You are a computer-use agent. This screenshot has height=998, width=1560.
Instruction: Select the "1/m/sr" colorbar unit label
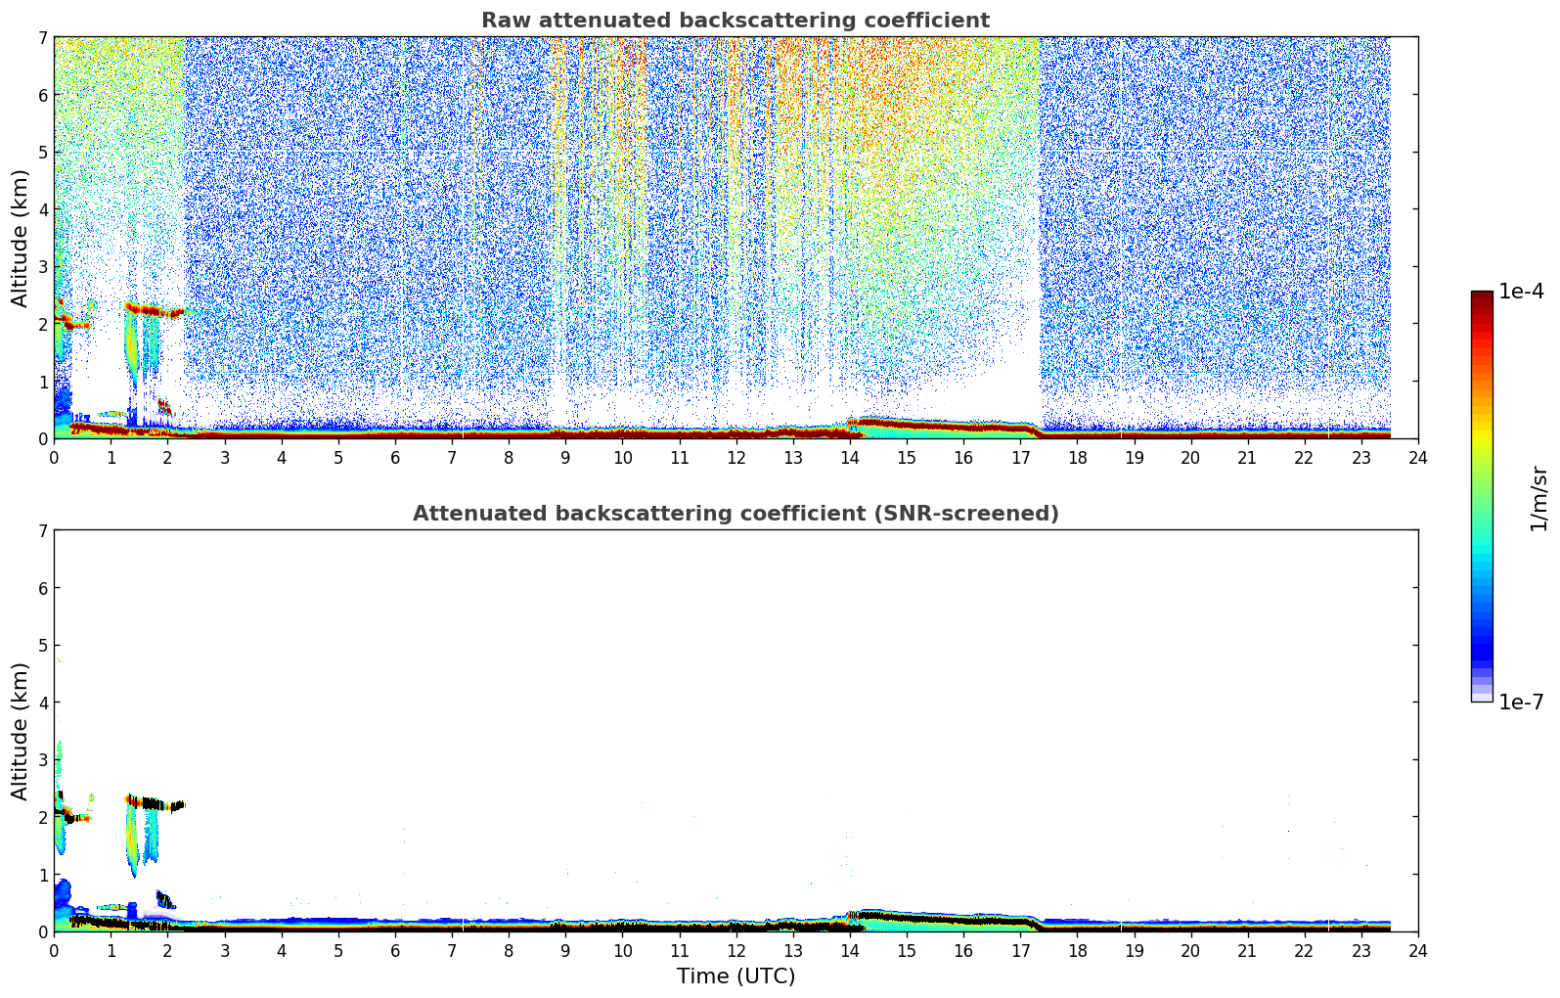pos(1538,498)
